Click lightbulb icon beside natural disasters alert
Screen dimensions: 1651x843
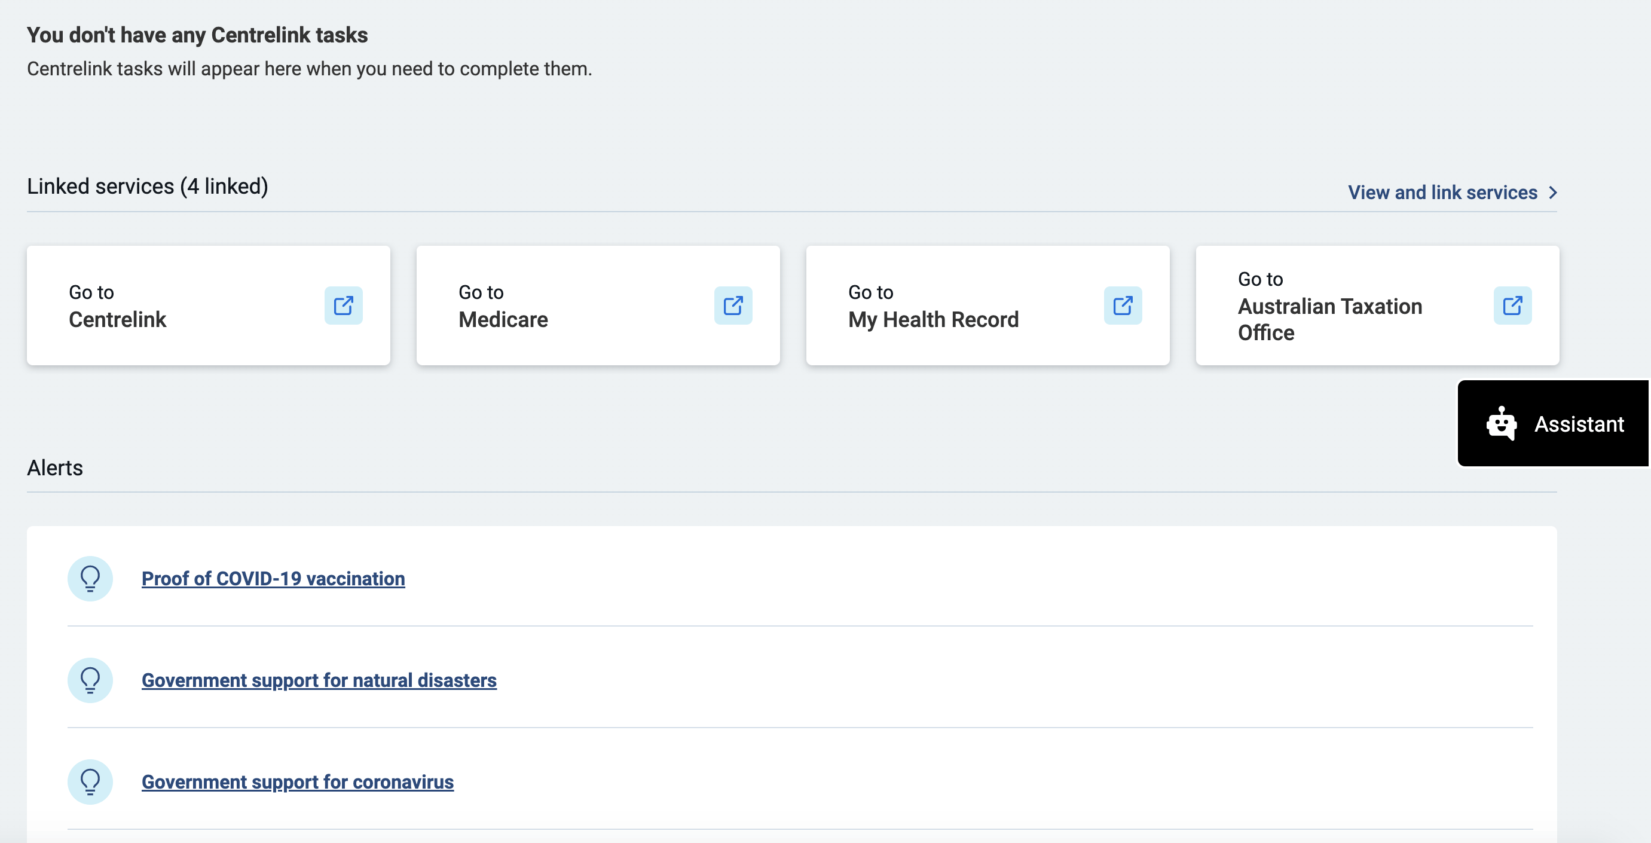point(90,680)
